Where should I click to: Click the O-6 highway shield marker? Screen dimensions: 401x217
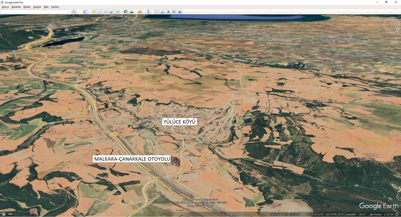(115, 134)
